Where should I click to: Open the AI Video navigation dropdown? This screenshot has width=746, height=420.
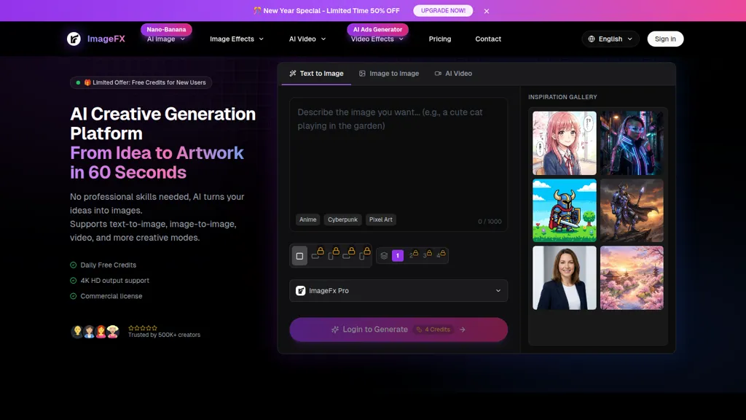(x=307, y=39)
